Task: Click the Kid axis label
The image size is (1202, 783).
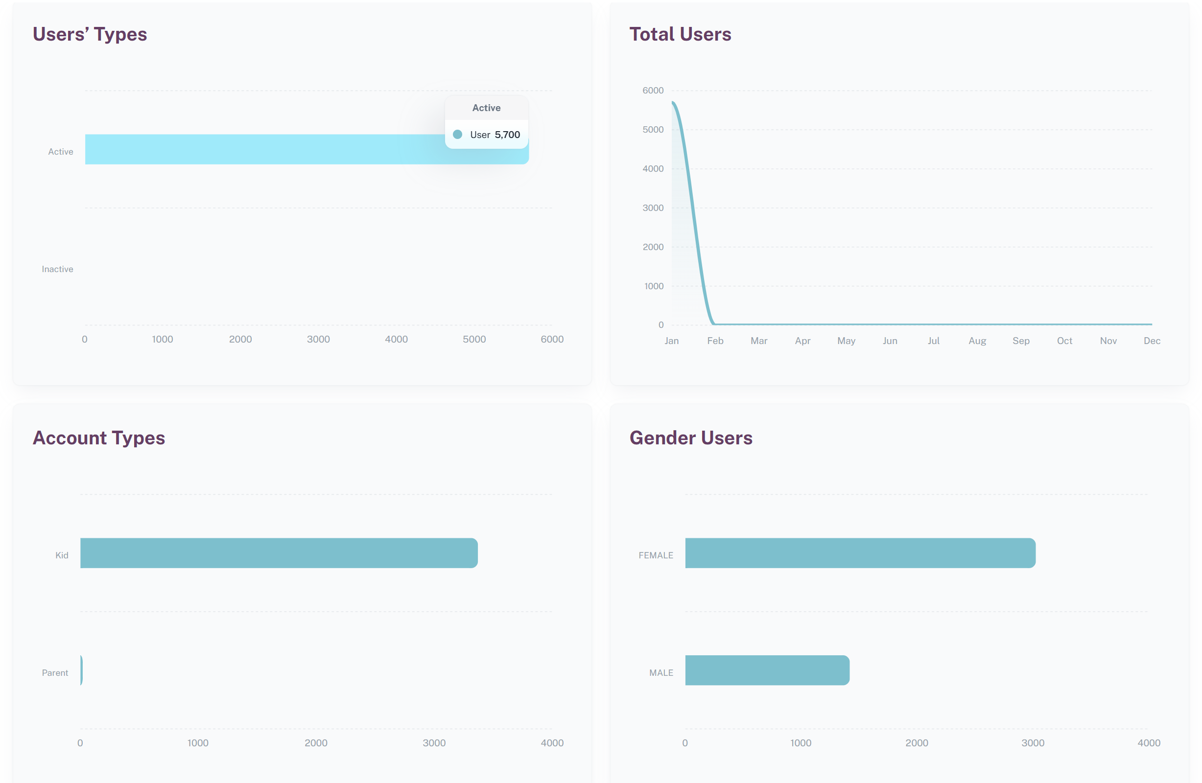Action: click(62, 555)
